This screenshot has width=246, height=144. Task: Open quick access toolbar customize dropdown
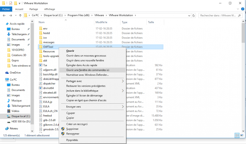pyautogui.click(x=20, y=3)
